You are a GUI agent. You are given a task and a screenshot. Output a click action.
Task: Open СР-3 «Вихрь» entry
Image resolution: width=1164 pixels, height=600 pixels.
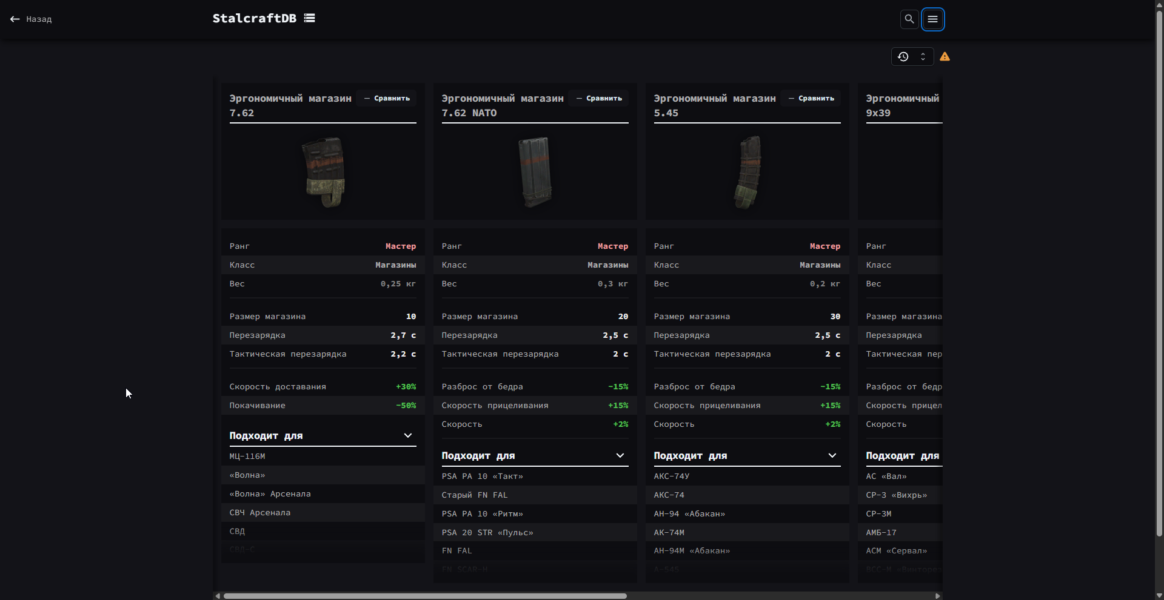click(x=897, y=495)
